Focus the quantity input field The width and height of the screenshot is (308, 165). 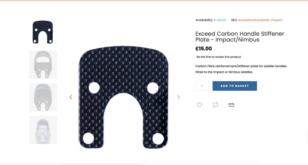pos(202,86)
